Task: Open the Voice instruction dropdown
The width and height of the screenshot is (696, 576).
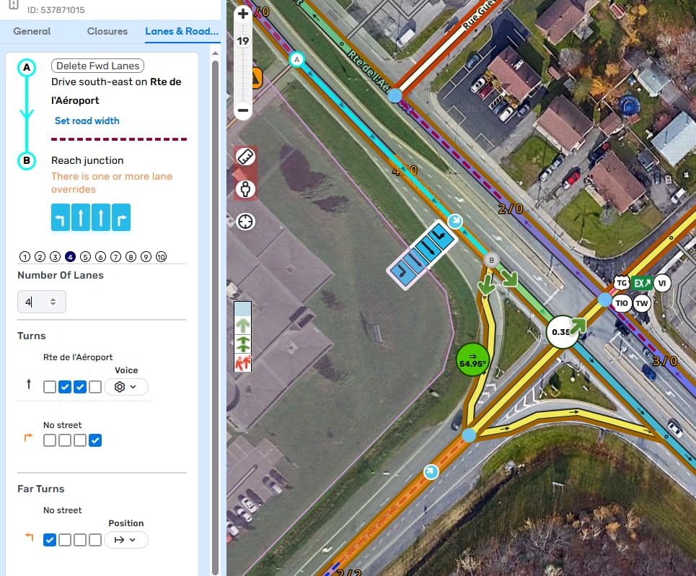Action: (126, 387)
